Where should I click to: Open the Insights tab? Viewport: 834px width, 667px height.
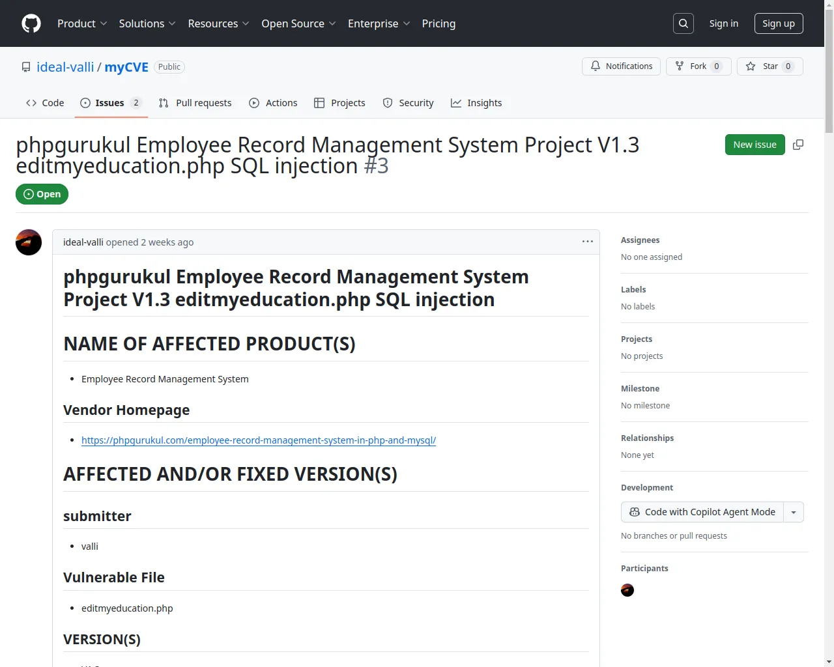tap(476, 103)
